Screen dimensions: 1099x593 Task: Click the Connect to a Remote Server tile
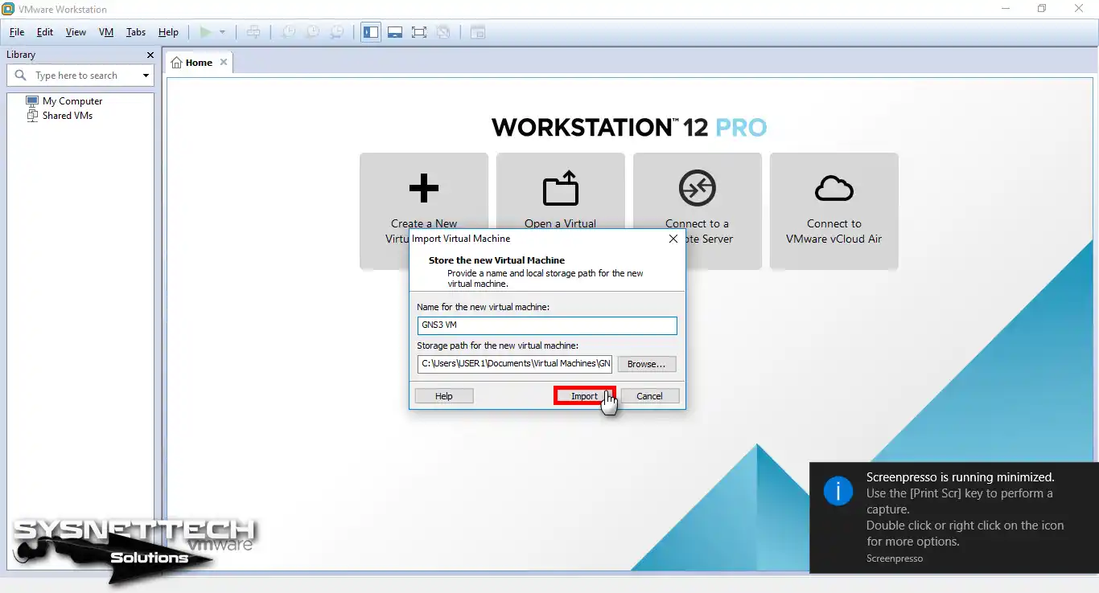[698, 211]
